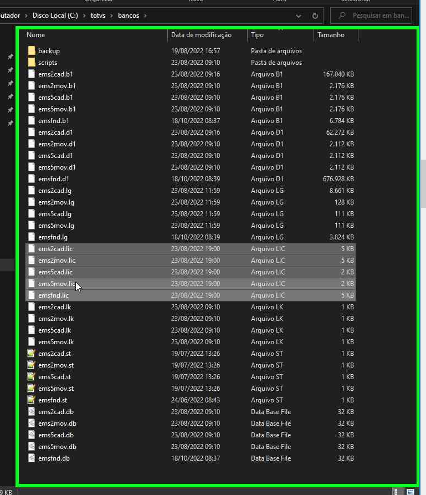Expand chevron after Disco Local (C:)
Image resolution: width=426 pixels, height=495 pixels.
[x=84, y=16]
